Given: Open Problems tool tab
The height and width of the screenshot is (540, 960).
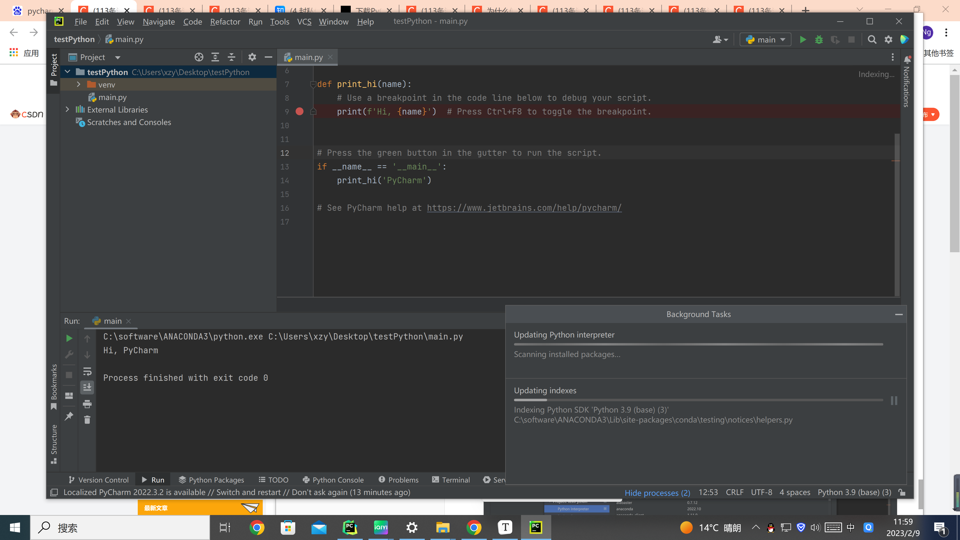Looking at the screenshot, I should (398, 480).
